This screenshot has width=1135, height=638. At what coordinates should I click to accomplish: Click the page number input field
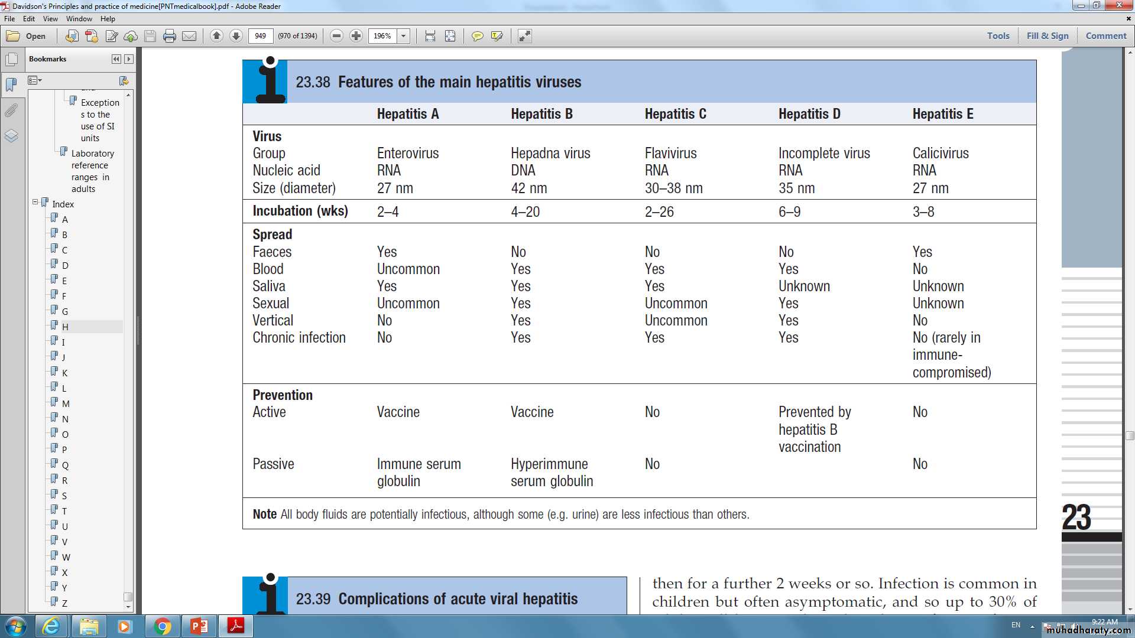click(x=261, y=36)
